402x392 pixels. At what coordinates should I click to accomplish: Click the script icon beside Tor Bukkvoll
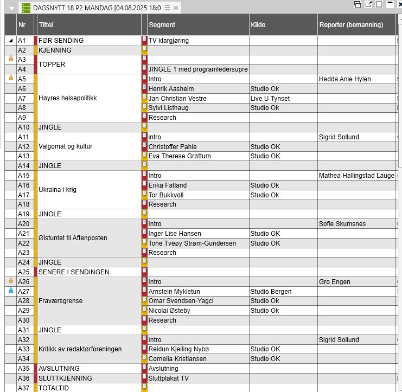click(144, 194)
